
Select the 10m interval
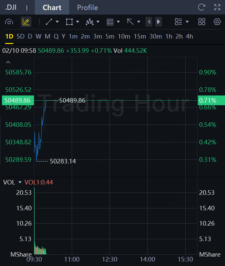pyautogui.click(x=124, y=37)
